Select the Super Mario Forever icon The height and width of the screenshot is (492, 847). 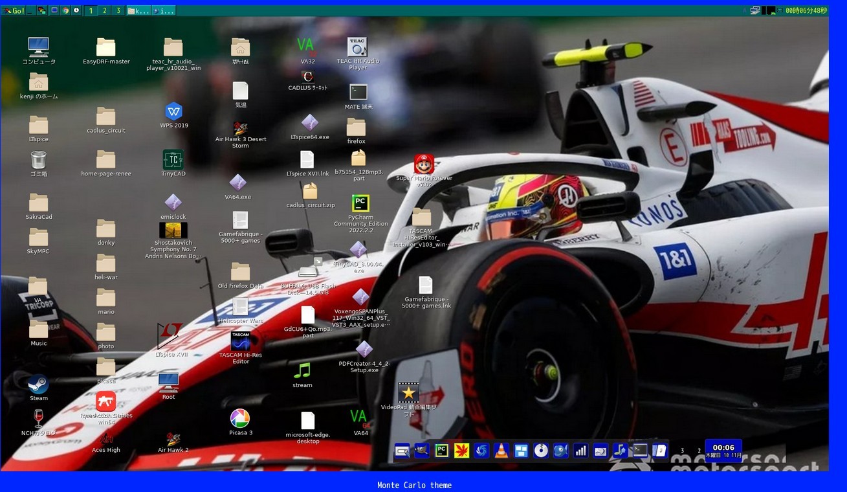click(424, 164)
